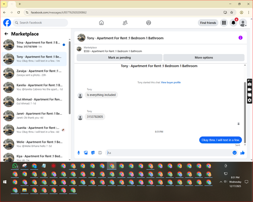Show hidden system tray icons
This screenshot has width=253, height=202.
pos(221,182)
